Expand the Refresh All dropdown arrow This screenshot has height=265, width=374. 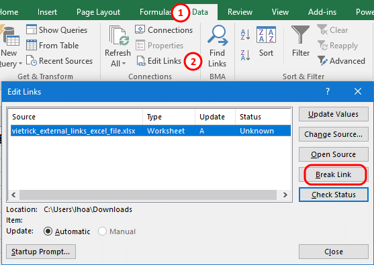124,64
